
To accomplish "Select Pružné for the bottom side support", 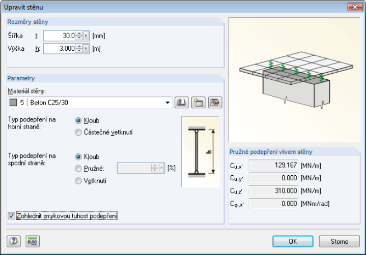I will tap(78, 169).
